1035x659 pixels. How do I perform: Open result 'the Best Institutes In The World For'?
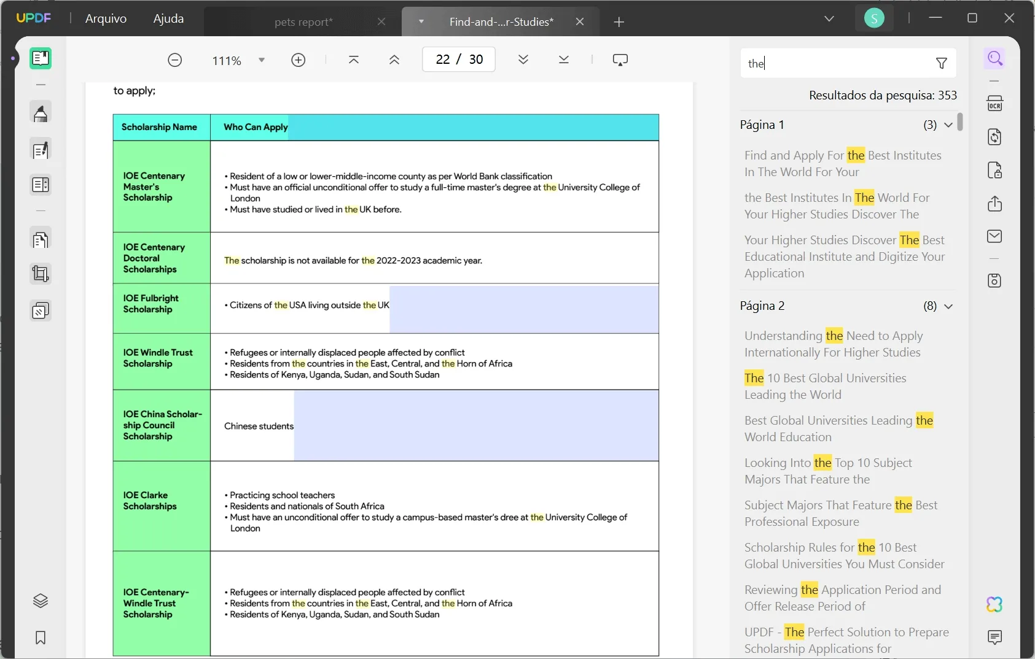tap(837, 206)
